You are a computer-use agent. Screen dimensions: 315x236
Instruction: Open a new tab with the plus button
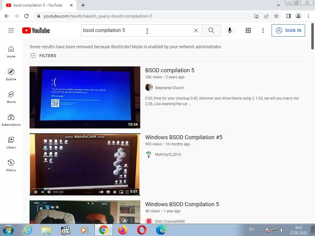83,6
